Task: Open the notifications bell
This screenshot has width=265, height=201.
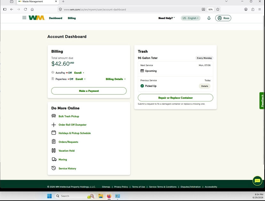Action: point(209,18)
